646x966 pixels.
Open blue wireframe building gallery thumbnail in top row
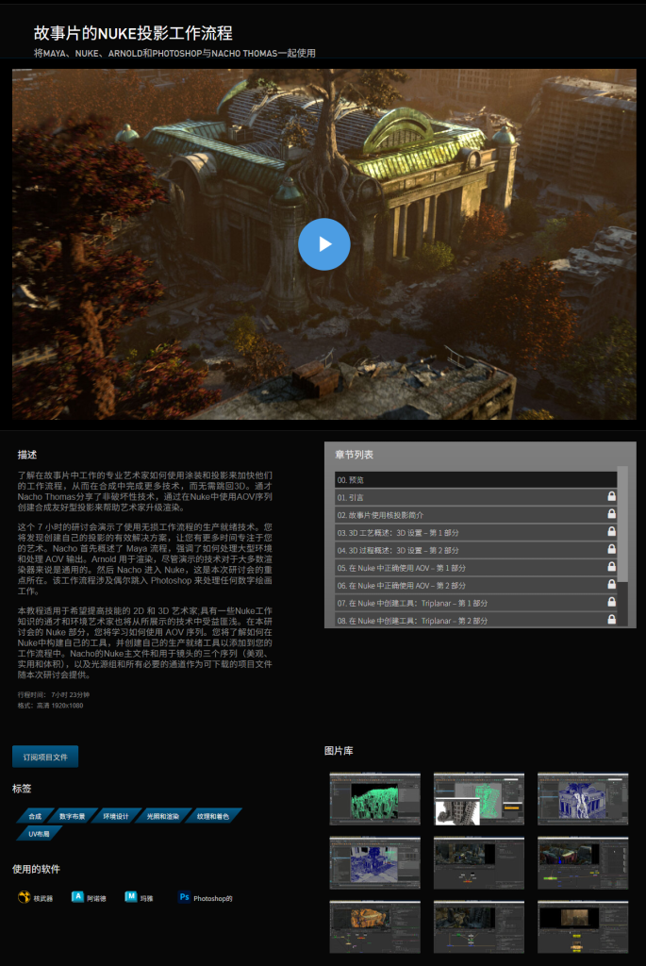click(582, 800)
